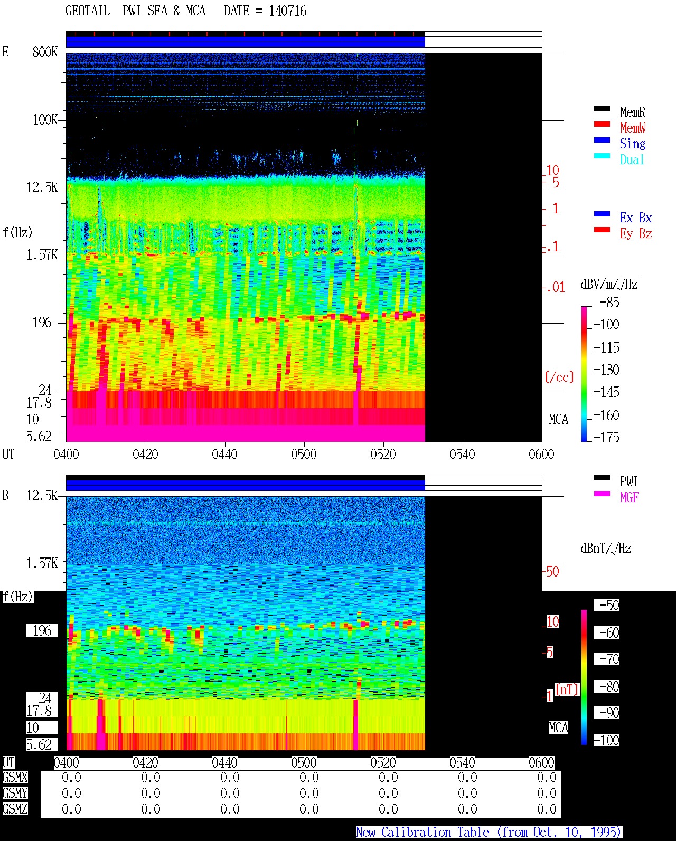This screenshot has width=676, height=841.
Task: Click the DATE = 140716 text
Action: [265, 11]
